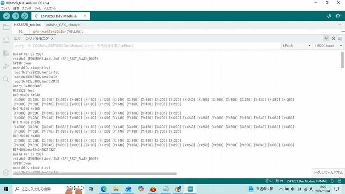345x194 pixels.
Task: Click the Upload arrow button
Action: point(16,16)
